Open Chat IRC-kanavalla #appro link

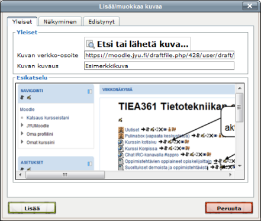[x=152, y=155]
